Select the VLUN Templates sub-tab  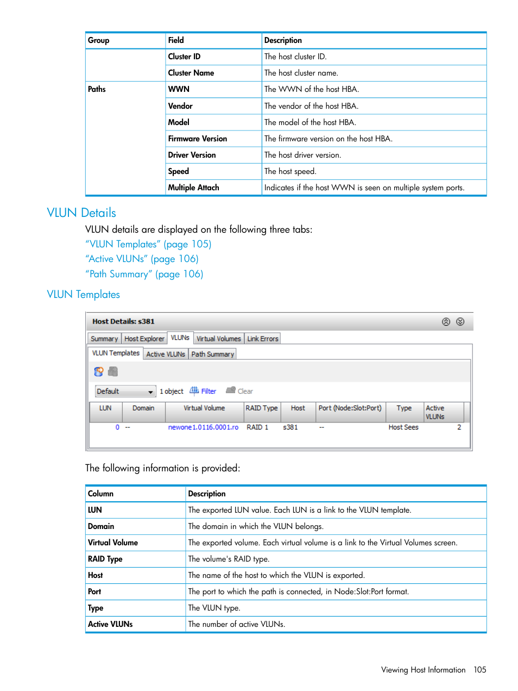[116, 353]
